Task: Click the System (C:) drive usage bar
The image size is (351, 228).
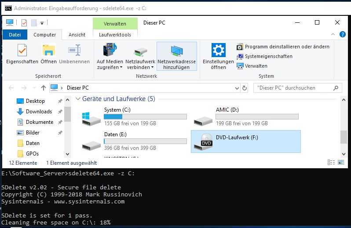Action: point(145,117)
